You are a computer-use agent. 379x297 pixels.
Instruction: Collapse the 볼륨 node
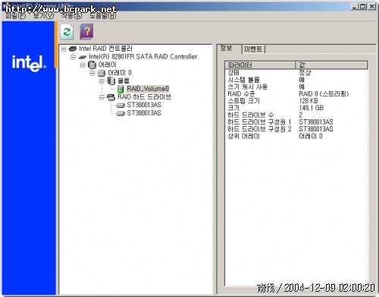pyautogui.click(x=102, y=81)
